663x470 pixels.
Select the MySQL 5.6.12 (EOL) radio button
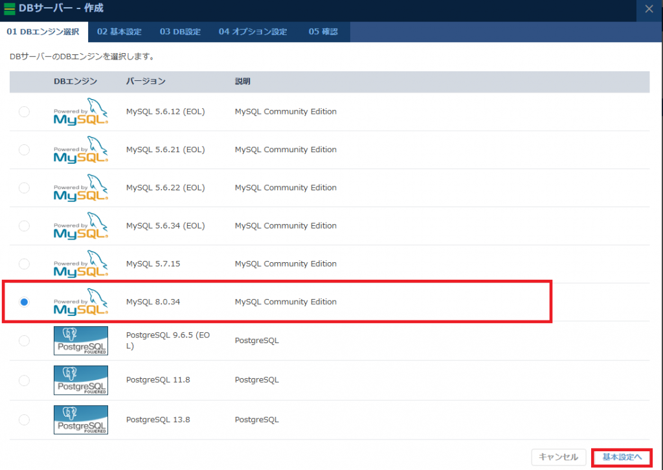pos(24,111)
